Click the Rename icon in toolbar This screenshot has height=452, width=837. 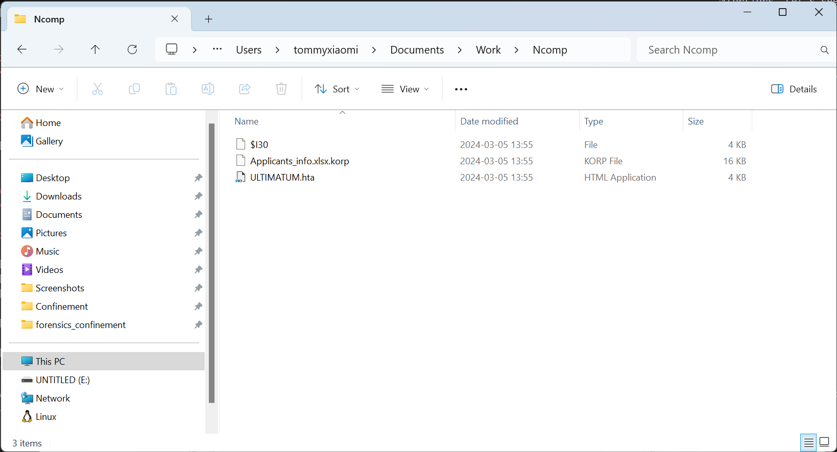[208, 89]
